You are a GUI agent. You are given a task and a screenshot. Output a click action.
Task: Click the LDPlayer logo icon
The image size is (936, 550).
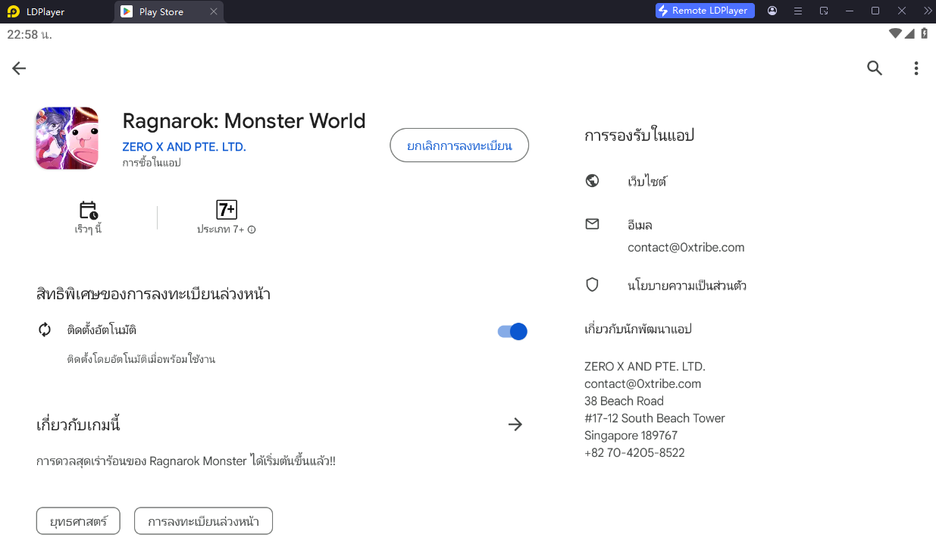[13, 11]
